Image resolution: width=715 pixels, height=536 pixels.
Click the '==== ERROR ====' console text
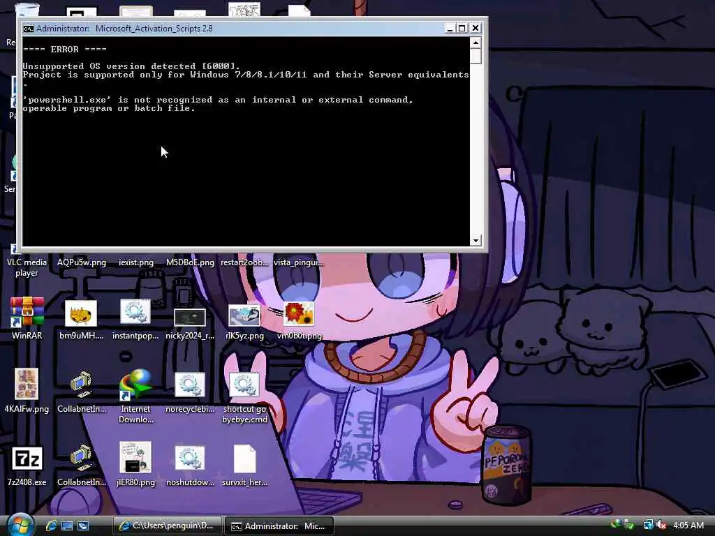(x=64, y=50)
